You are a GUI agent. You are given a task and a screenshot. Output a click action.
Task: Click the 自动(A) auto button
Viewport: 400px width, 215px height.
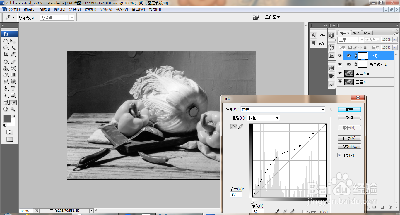point(349,138)
